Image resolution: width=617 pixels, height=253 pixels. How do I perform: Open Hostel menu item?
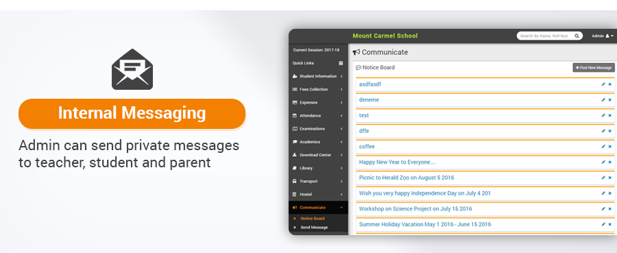pyautogui.click(x=318, y=194)
